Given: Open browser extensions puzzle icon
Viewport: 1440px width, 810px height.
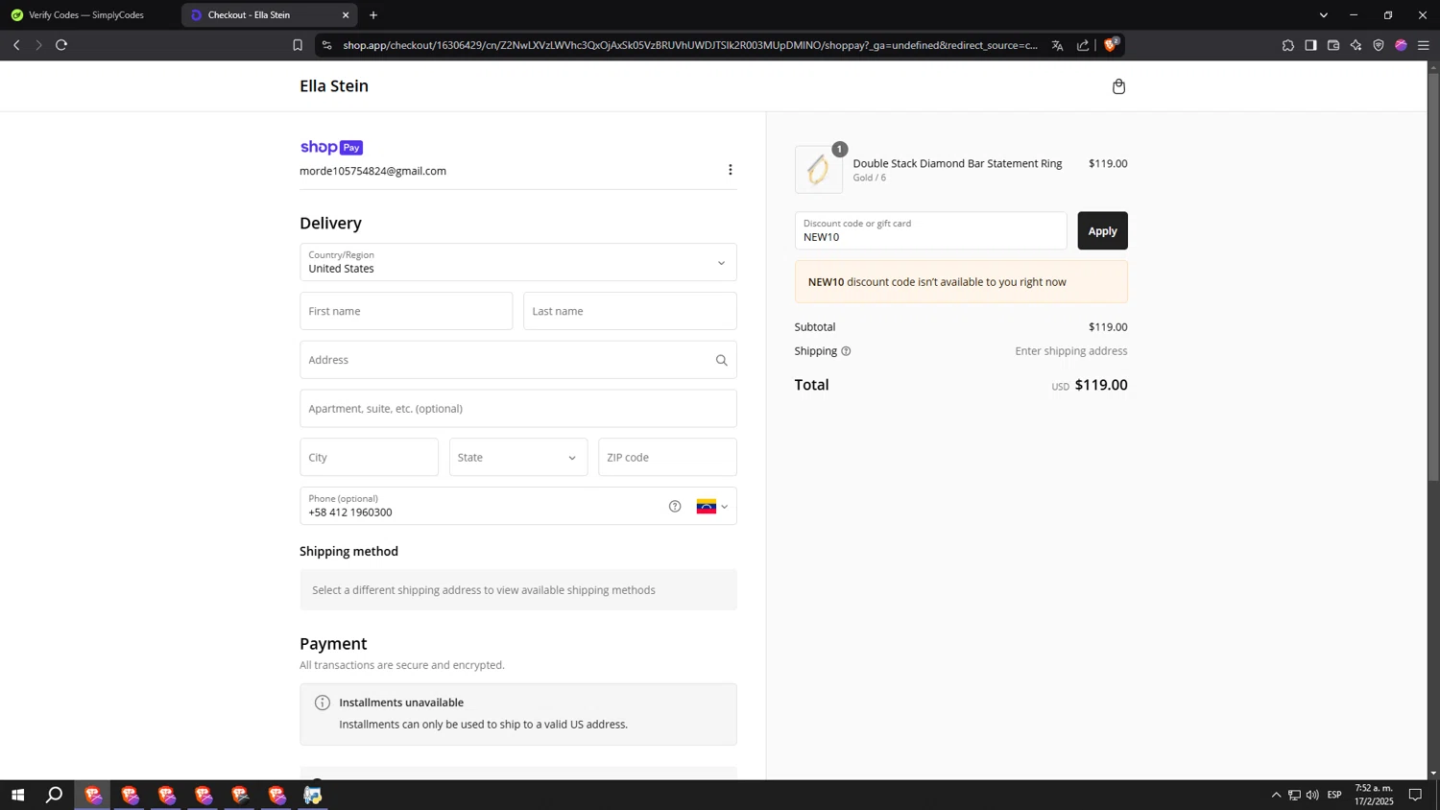Looking at the screenshot, I should point(1288,45).
